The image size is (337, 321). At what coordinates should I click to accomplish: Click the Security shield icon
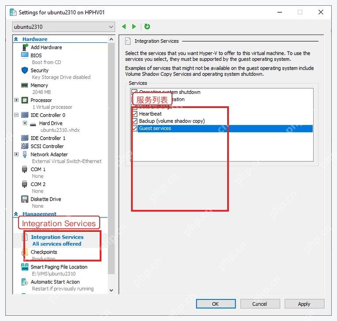pos(25,70)
